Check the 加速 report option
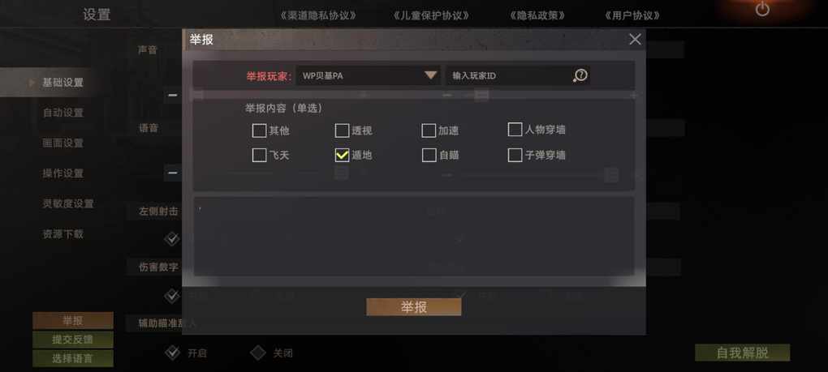The height and width of the screenshot is (372, 828). click(429, 130)
